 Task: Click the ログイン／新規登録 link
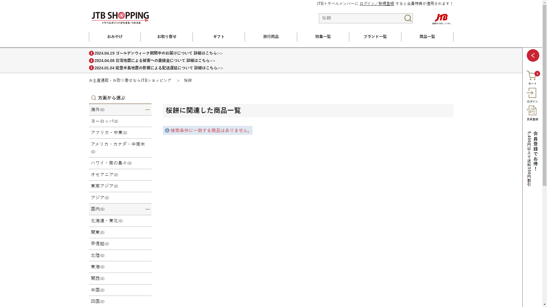pos(377,4)
